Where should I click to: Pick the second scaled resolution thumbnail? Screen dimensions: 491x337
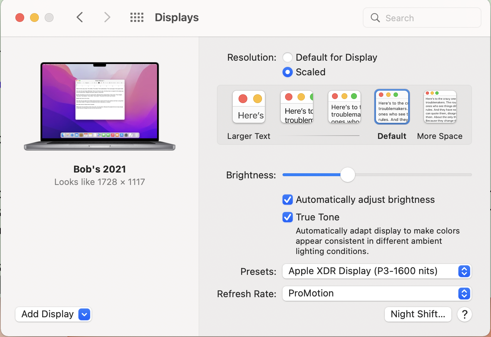pyautogui.click(x=296, y=107)
